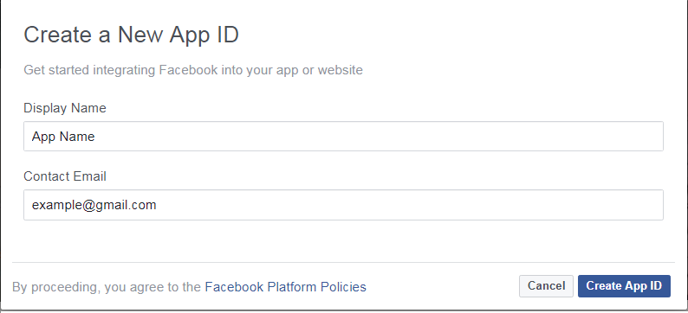Click the Create App ID button

tap(624, 286)
